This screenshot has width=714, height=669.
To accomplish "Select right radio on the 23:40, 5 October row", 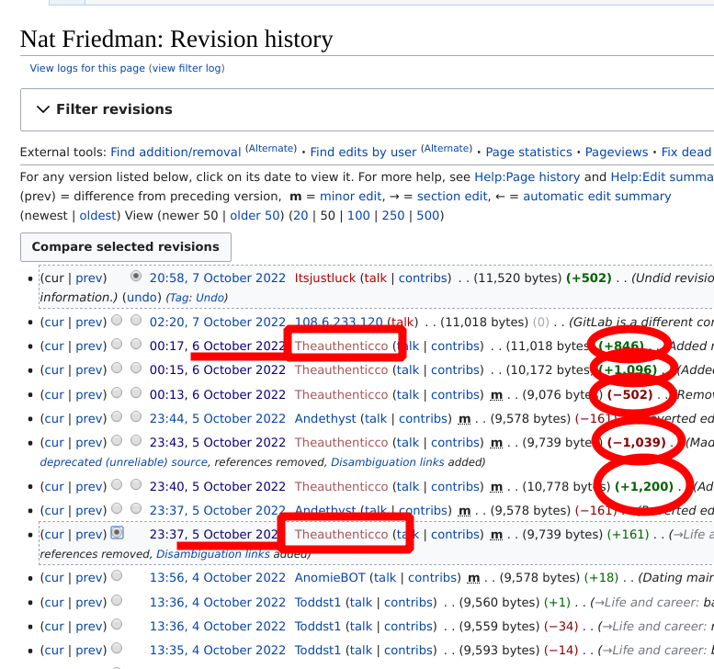I will point(136,484).
